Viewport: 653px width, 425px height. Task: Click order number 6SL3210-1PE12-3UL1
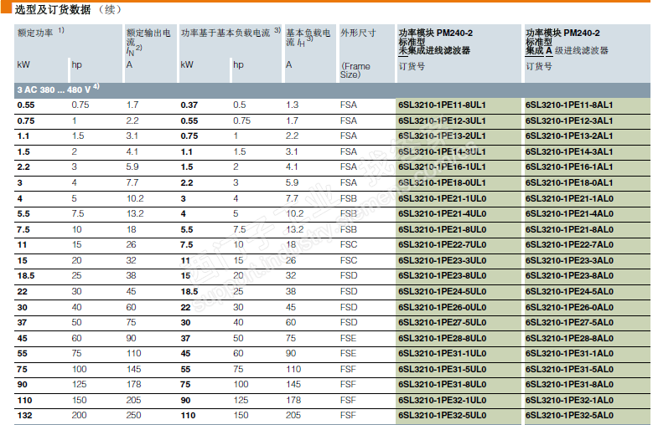coord(442,121)
